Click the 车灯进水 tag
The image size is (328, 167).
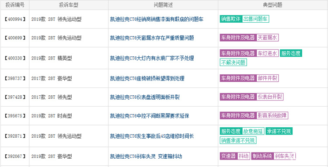[x=268, y=53]
